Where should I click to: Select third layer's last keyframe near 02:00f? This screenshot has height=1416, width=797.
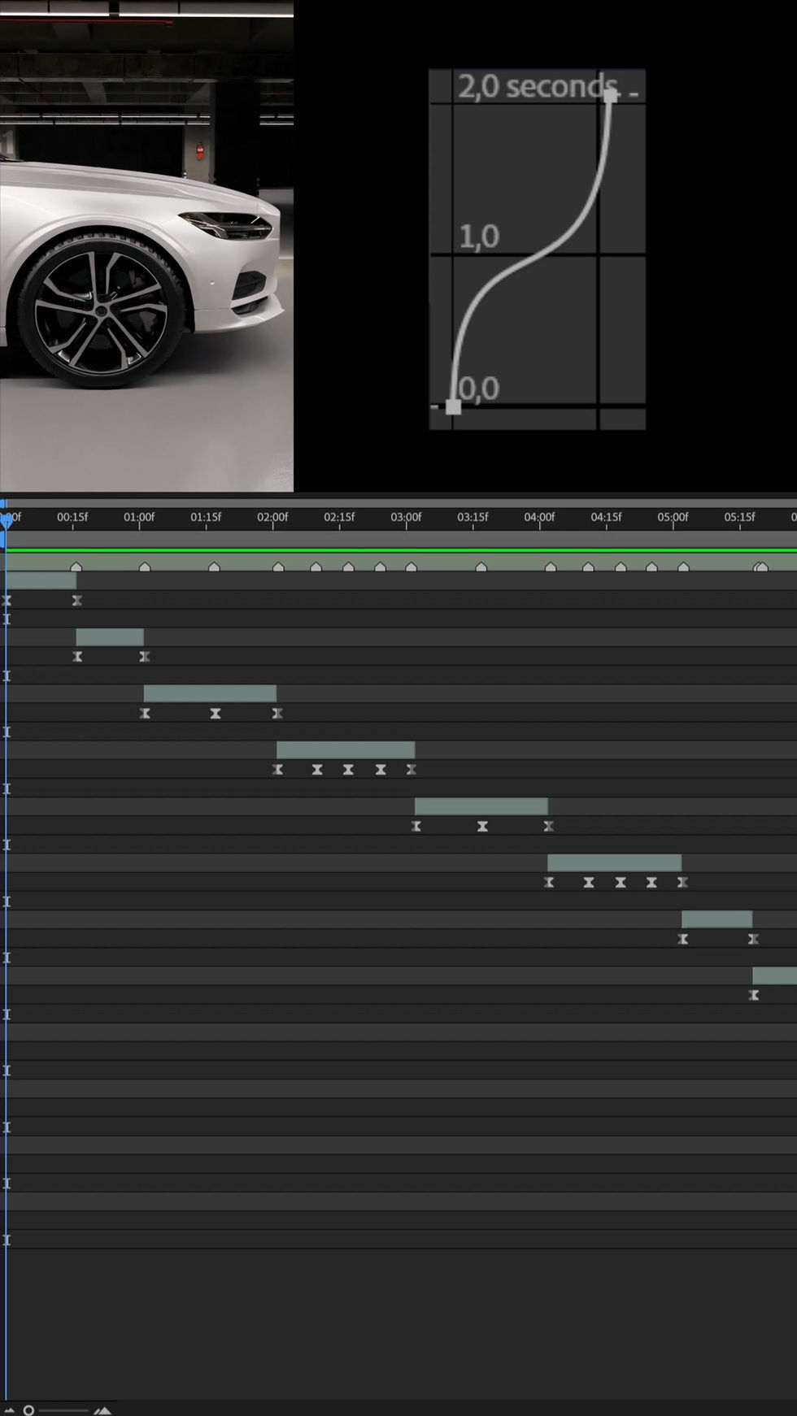(277, 714)
